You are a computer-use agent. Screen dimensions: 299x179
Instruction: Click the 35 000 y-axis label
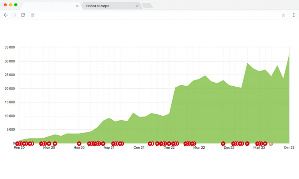(9, 47)
